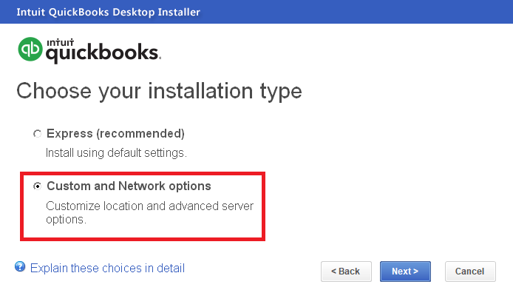Cancel the installation with the Cancel button
Screen dimensions: 513x290
pos(470,272)
